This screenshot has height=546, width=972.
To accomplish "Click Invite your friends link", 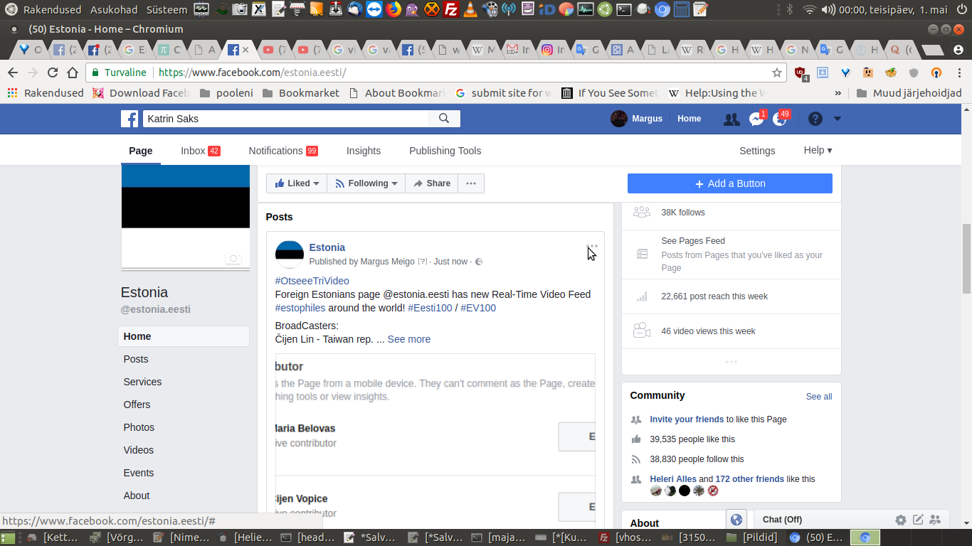I will pyautogui.click(x=687, y=419).
